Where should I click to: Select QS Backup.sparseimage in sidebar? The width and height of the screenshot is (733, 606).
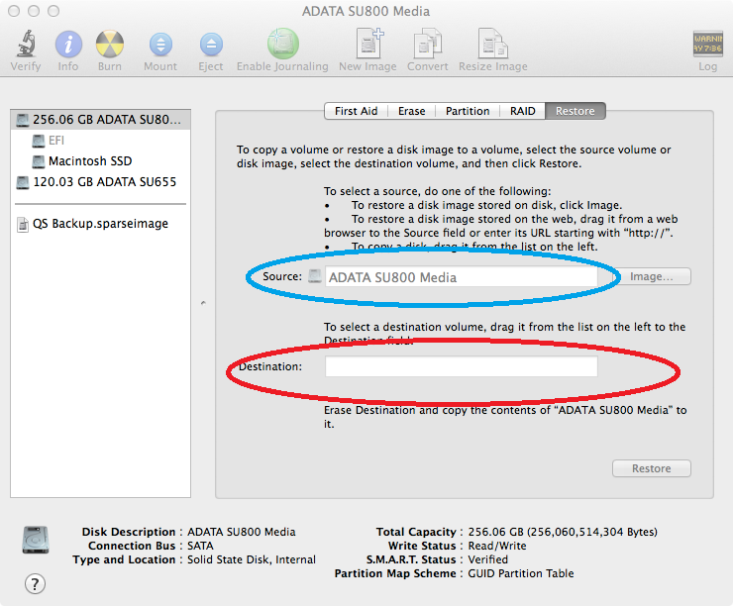(x=100, y=224)
